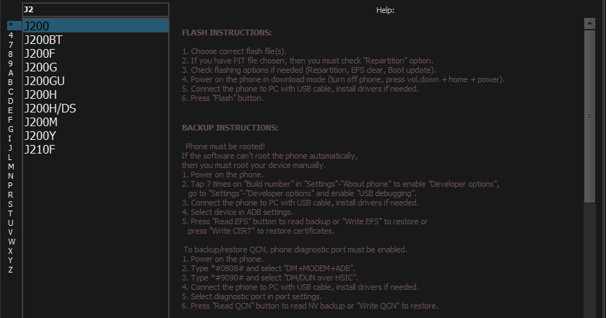The height and width of the screenshot is (318, 606).
Task: Filter models by index letter G
Action: (11, 128)
